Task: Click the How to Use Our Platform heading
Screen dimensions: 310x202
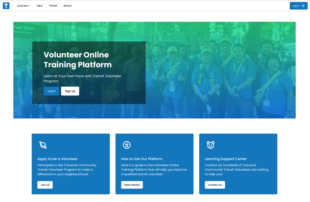Action: tap(142, 159)
